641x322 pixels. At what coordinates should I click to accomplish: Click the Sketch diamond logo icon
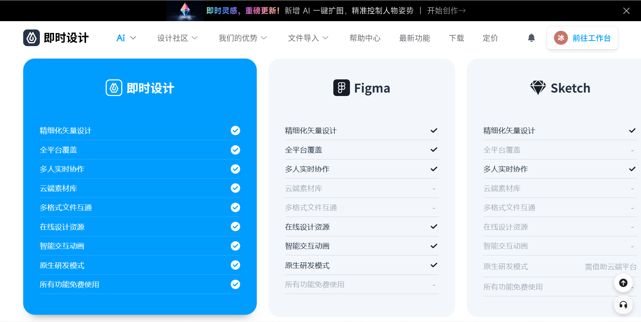point(538,88)
